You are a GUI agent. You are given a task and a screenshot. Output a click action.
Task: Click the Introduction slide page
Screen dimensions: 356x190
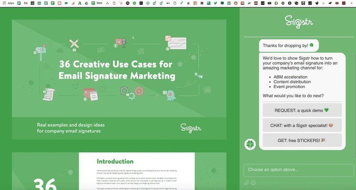point(137,171)
